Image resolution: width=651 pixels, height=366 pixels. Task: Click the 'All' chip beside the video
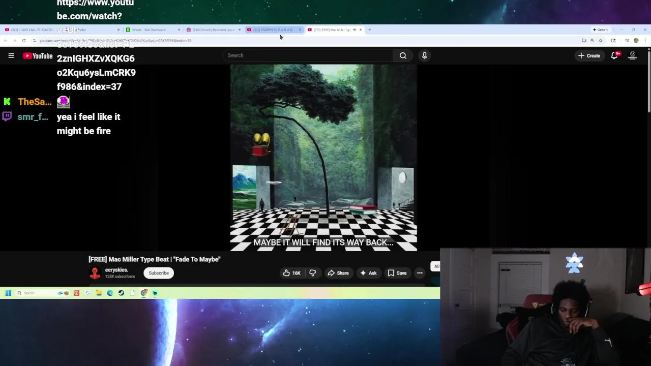tap(436, 266)
